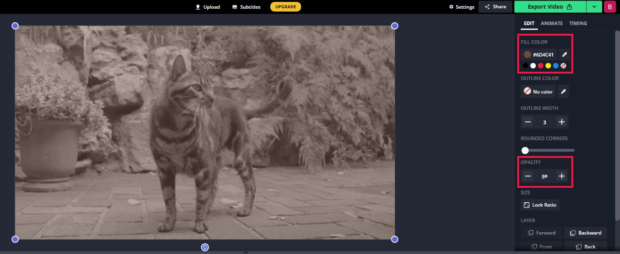Toggle Lock Ratio for size
The width and height of the screenshot is (620, 254).
click(540, 205)
